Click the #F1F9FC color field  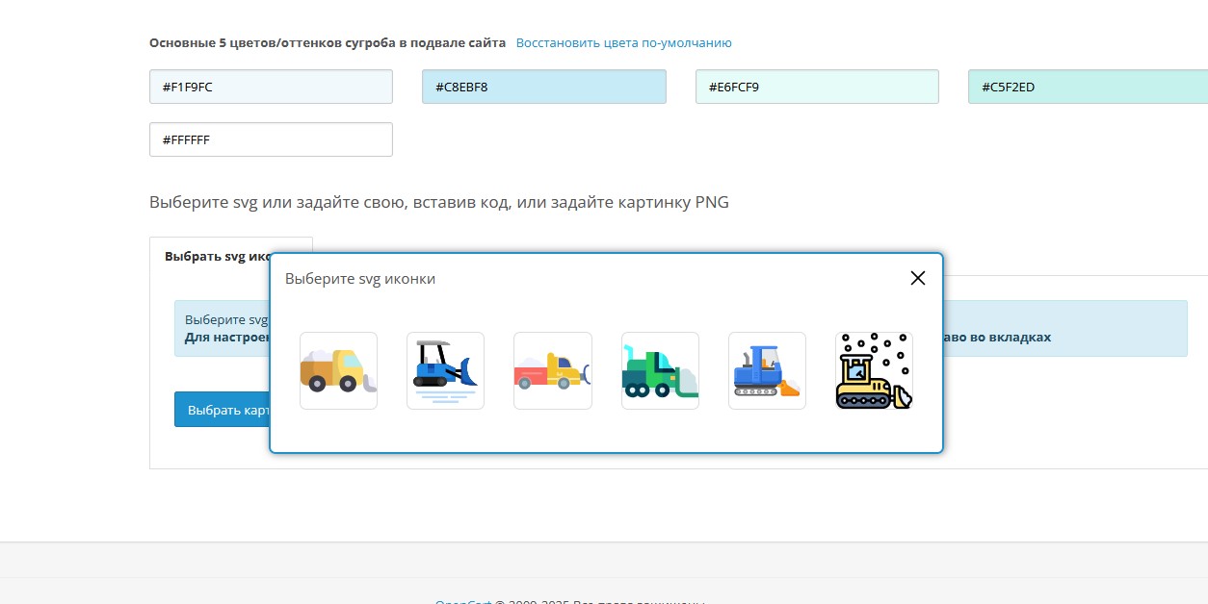click(x=271, y=87)
